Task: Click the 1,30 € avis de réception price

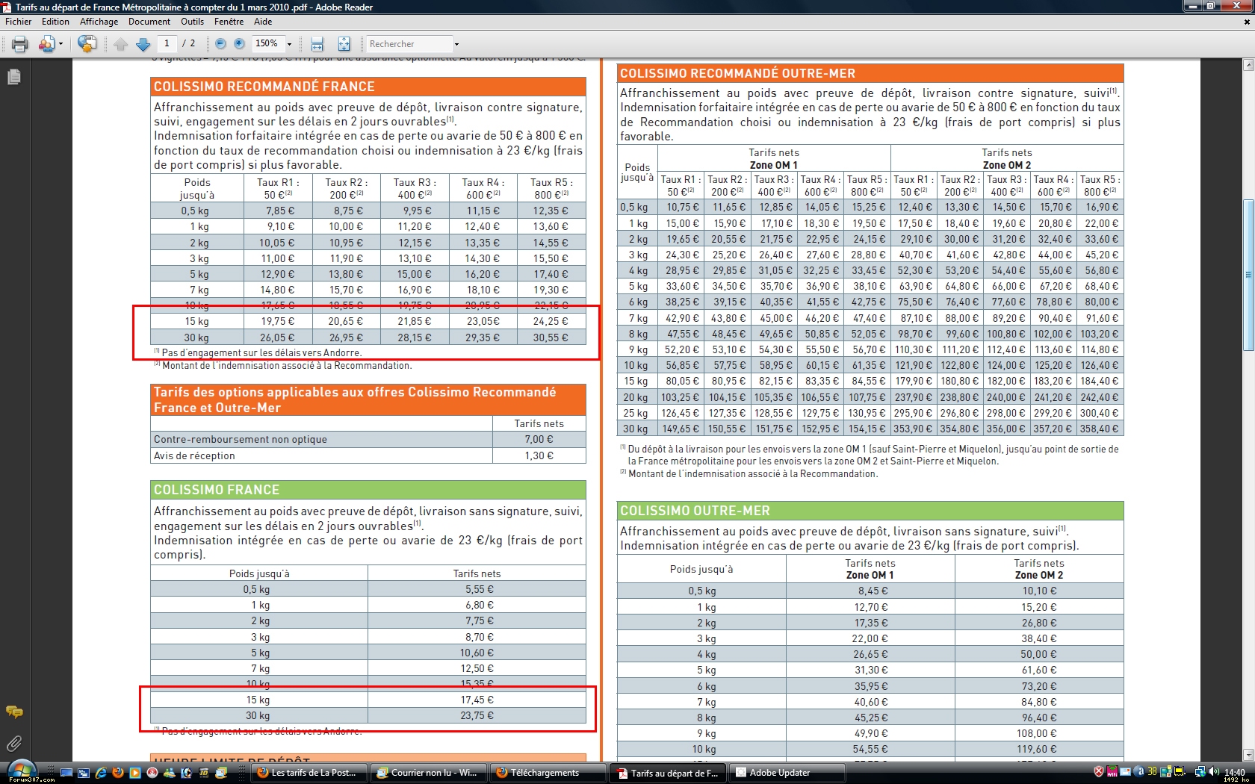Action: 539,455
